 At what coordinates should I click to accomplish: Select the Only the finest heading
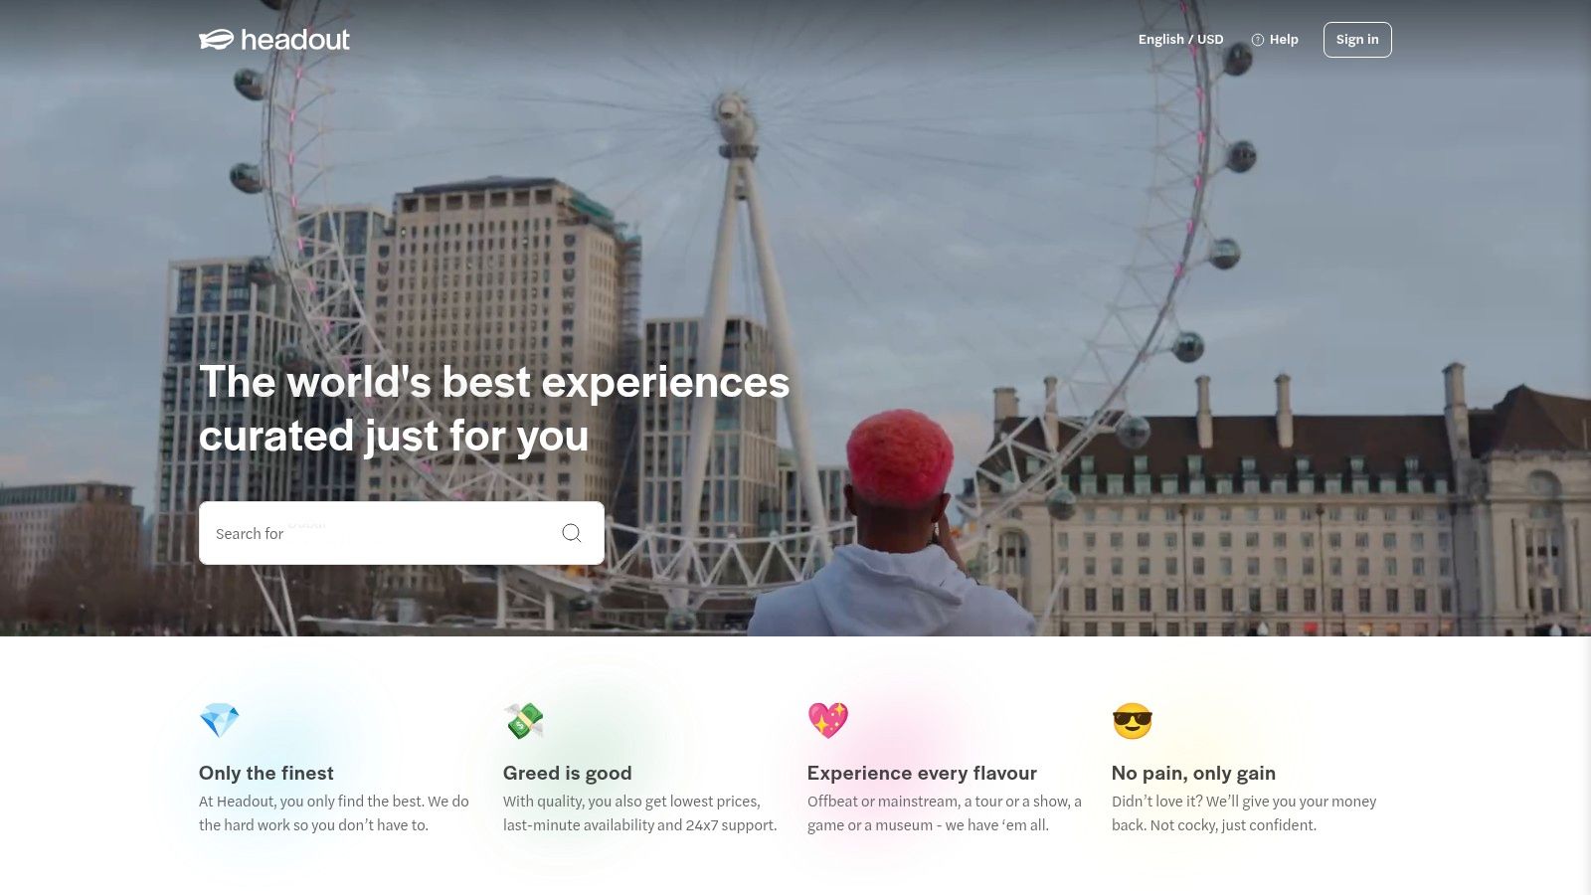(266, 773)
